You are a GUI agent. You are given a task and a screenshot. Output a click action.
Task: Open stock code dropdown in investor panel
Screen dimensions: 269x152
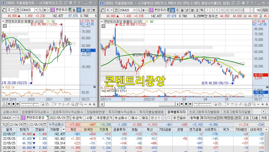tap(14, 118)
